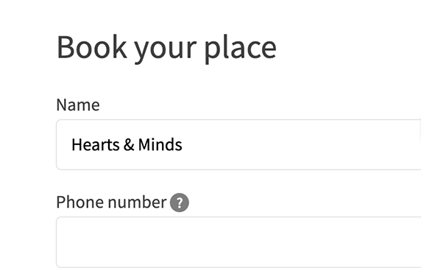Click the word 'Phone' in the label
This screenshot has width=421, height=268.
(x=79, y=202)
